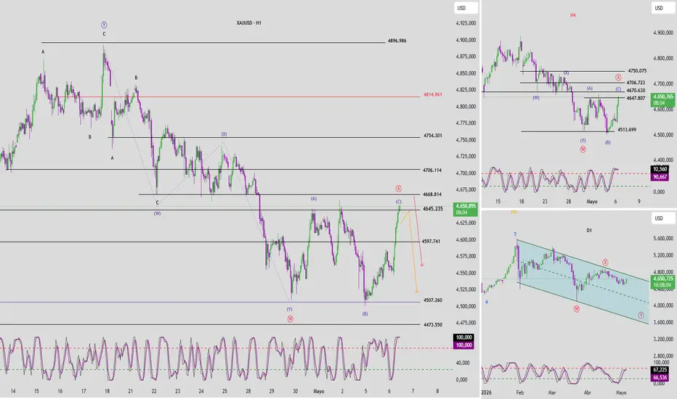Click the 67,225 oscillator value on D1
Viewport: 677px width, 399px height.
tap(660, 370)
